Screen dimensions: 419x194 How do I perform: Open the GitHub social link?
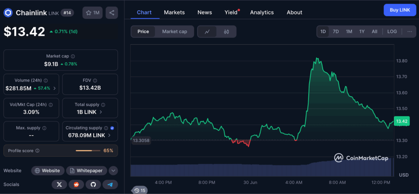93,185
